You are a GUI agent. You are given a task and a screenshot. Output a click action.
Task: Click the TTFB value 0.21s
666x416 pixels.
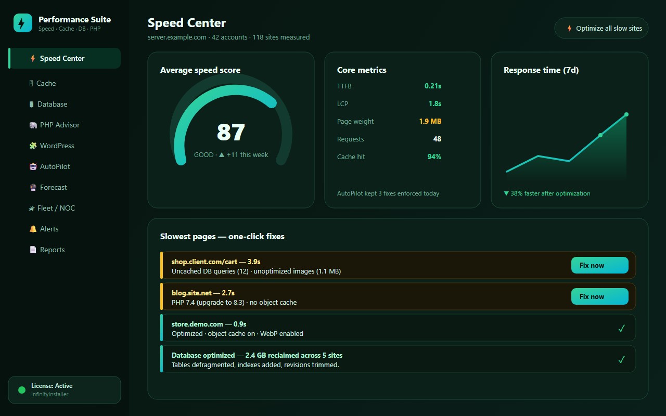[x=433, y=86]
